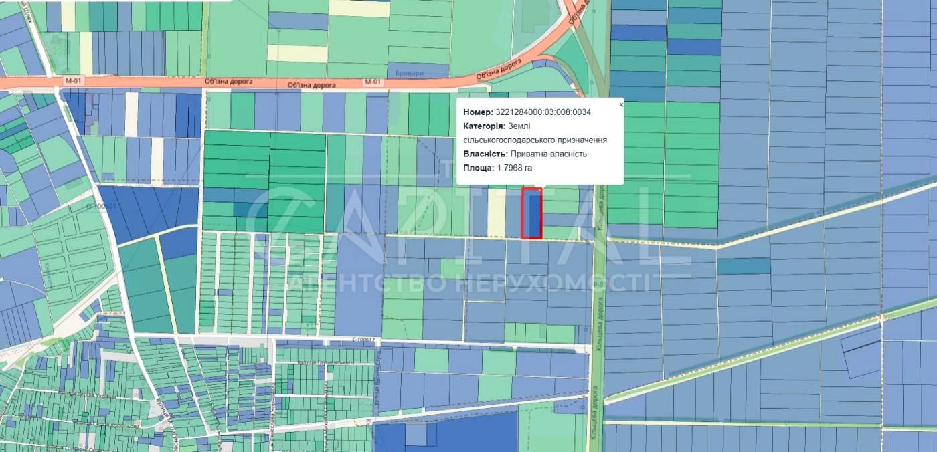Click the Номер label in popup

pos(478,112)
